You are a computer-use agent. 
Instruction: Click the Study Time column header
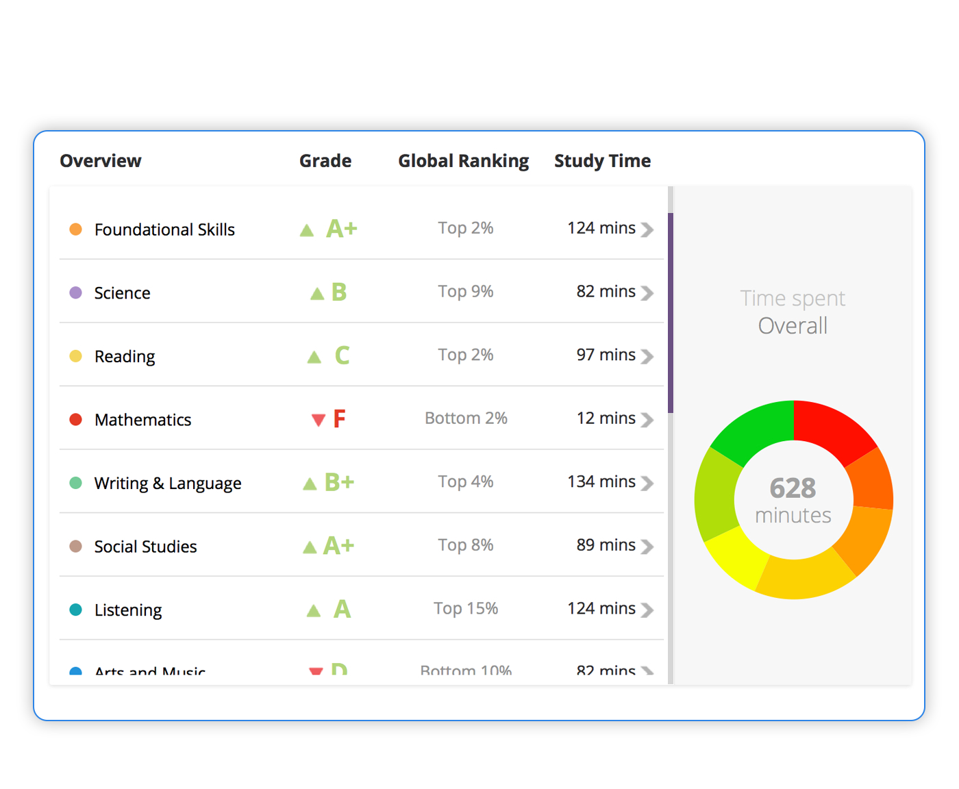tap(602, 161)
